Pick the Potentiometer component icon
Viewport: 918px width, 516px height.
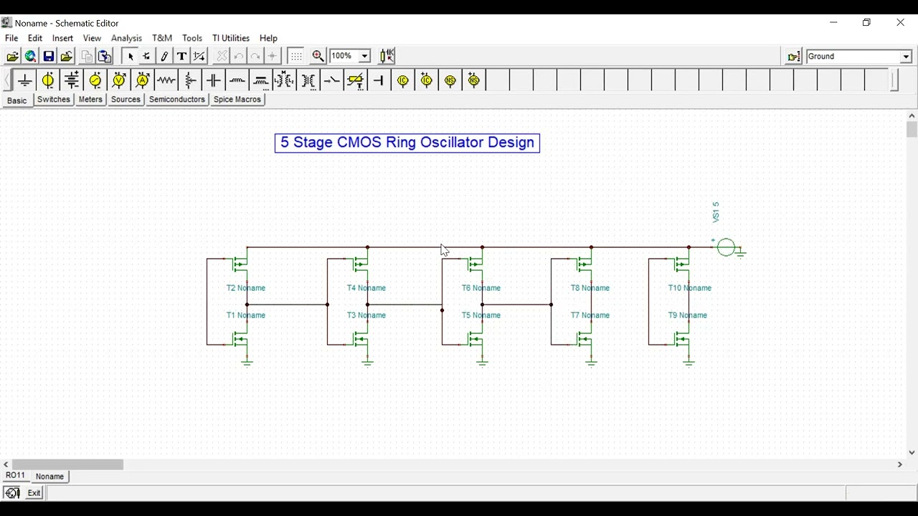click(x=190, y=80)
